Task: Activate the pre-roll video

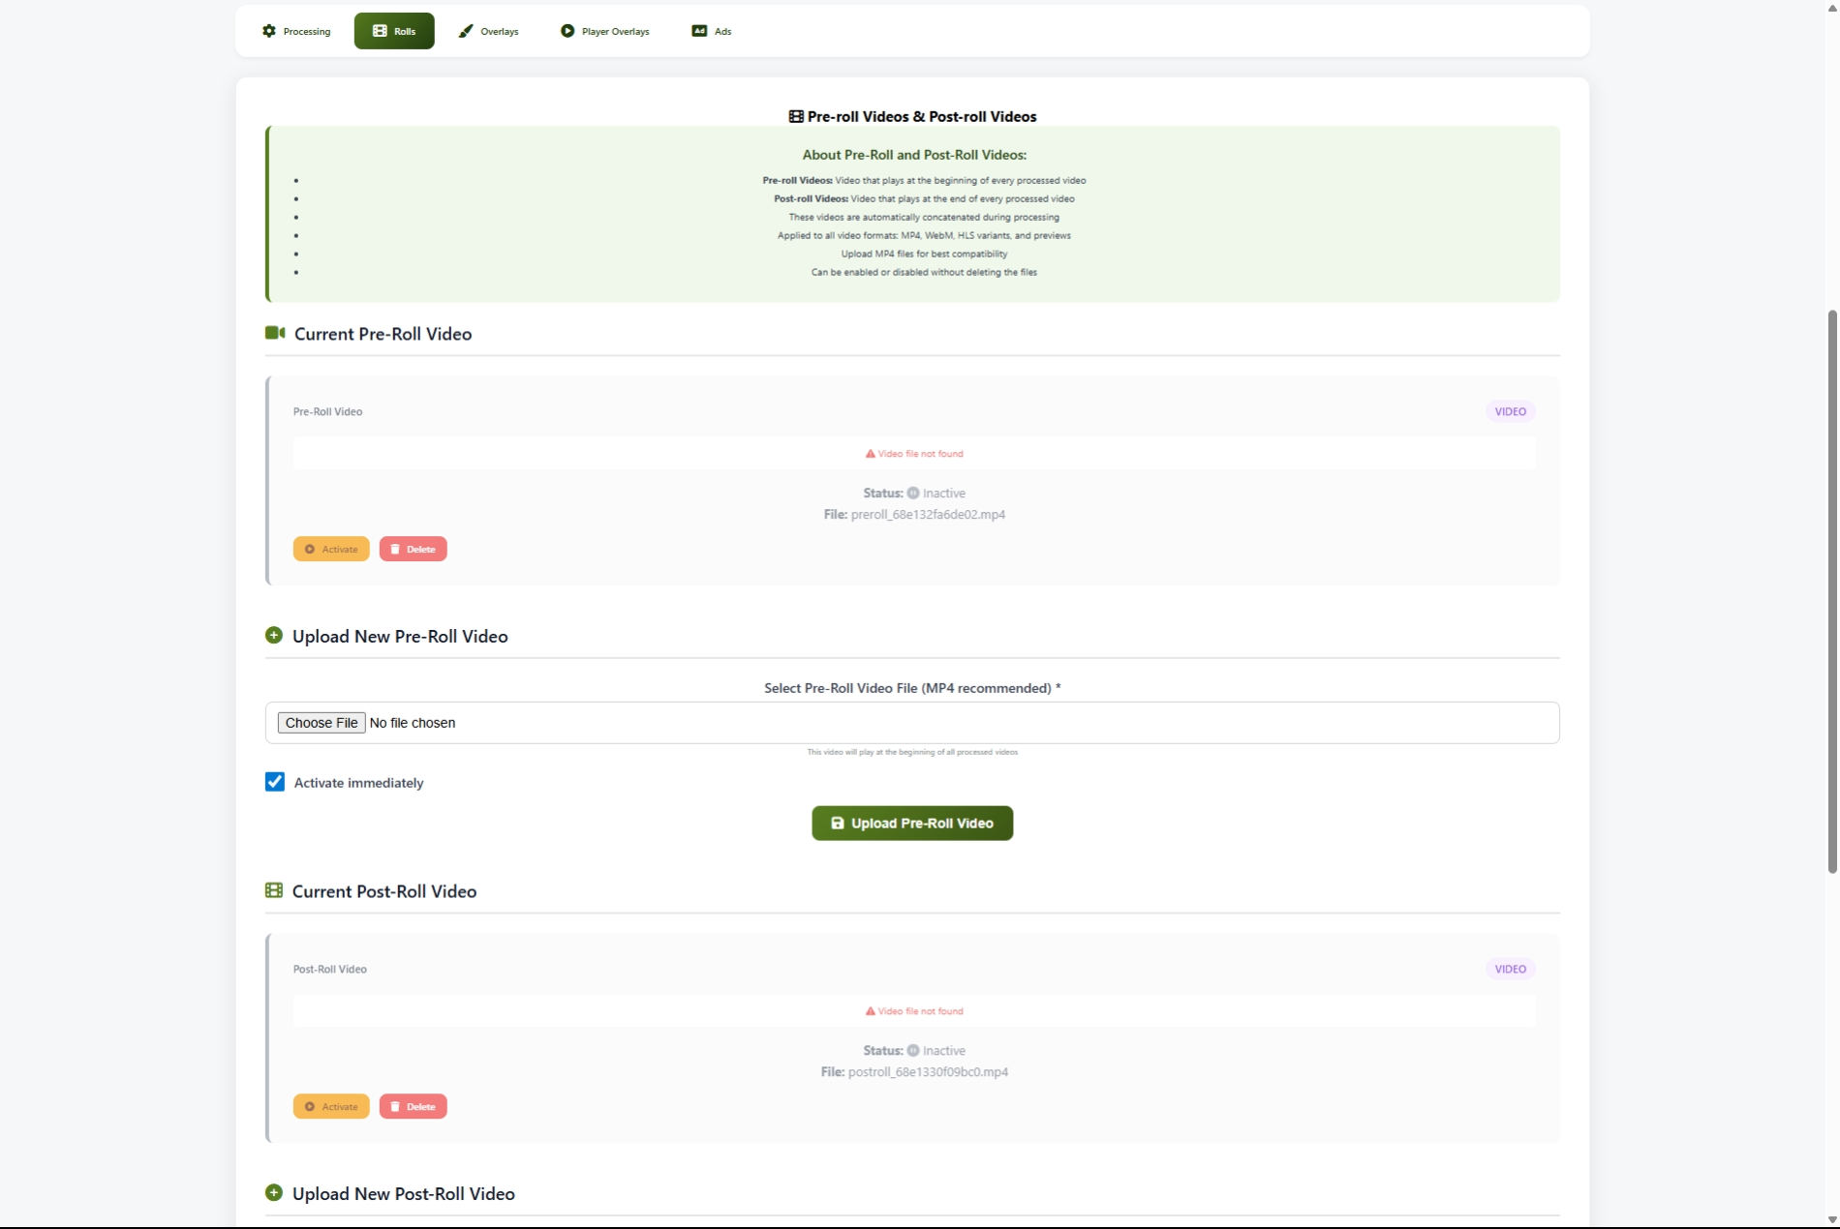Action: click(x=331, y=549)
